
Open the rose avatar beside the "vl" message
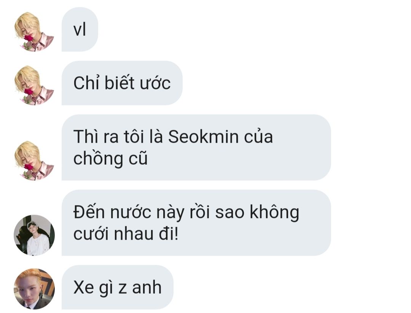click(34, 32)
